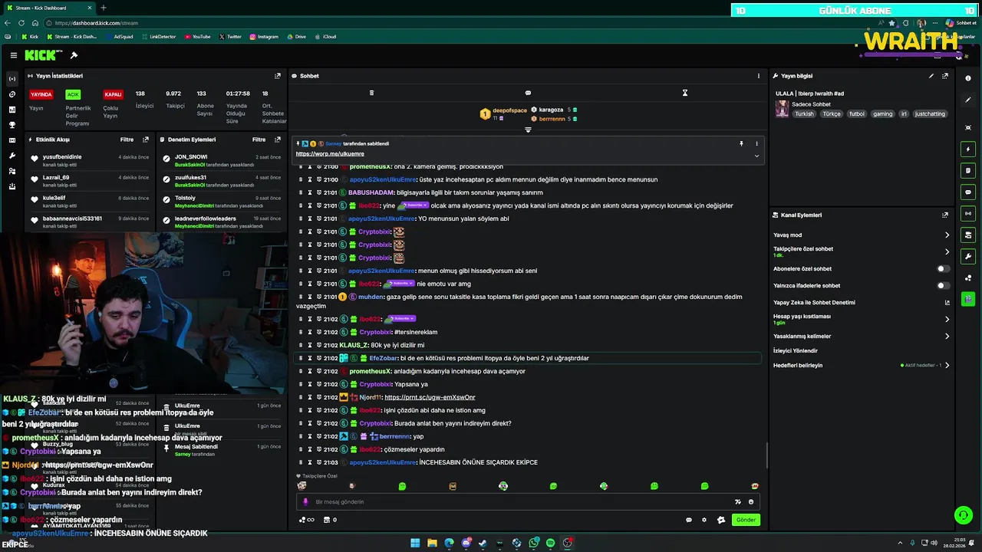
Task: Open the wrench settings icon in left sidebar
Action: click(x=12, y=156)
